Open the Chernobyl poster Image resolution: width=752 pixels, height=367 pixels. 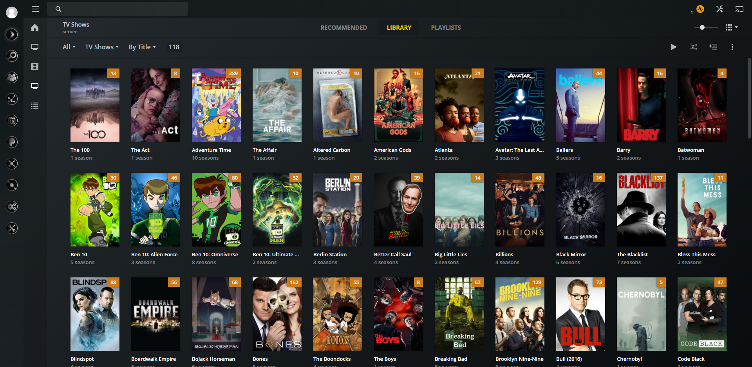click(x=641, y=314)
